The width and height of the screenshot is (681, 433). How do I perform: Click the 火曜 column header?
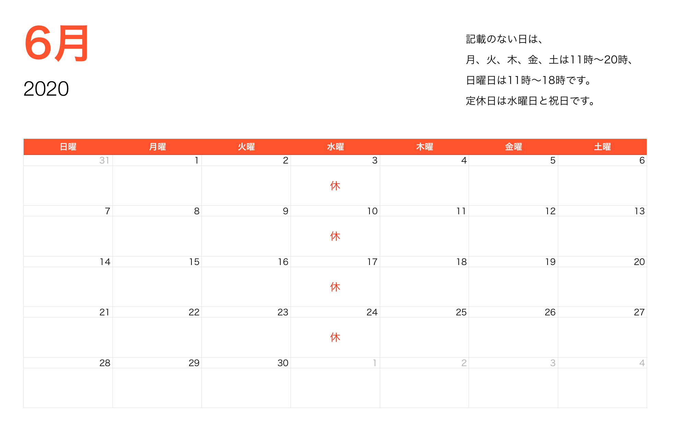coord(246,147)
